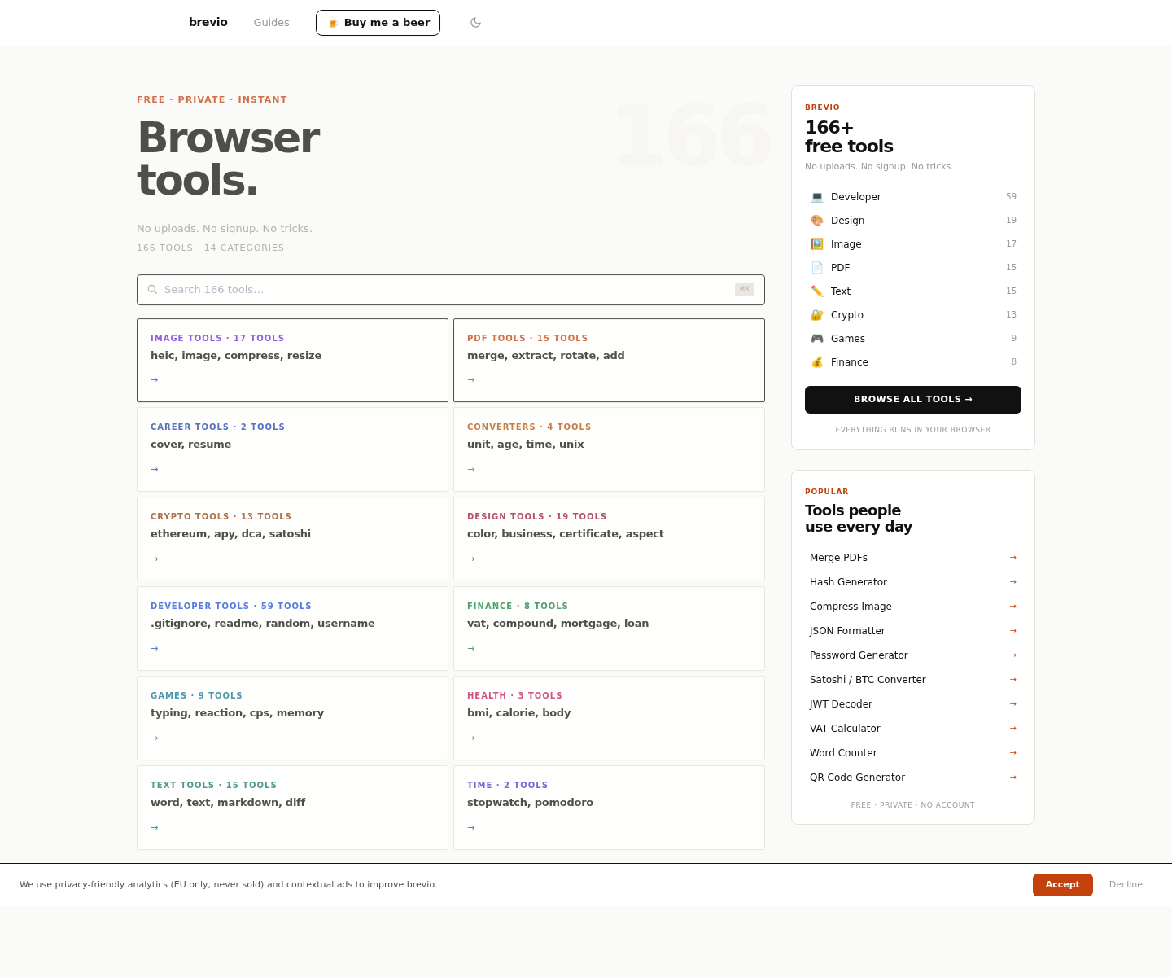Click the arrow in the Finance card
The width and height of the screenshot is (1172, 977).
point(471,649)
